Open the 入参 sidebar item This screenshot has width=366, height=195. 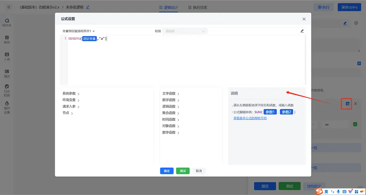tap(7, 57)
